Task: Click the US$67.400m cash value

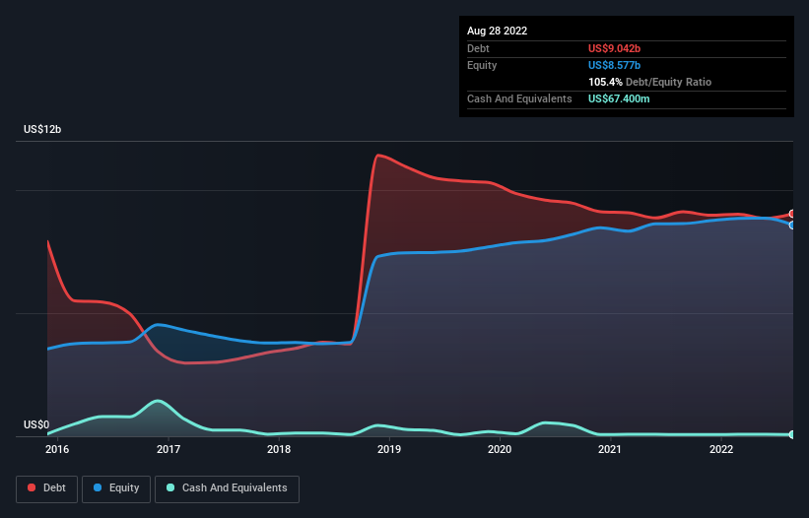Action: pos(619,98)
